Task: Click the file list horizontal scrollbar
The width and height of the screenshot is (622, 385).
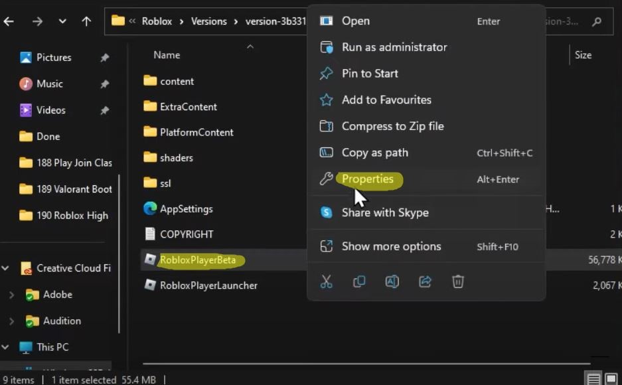Action: [x=366, y=363]
